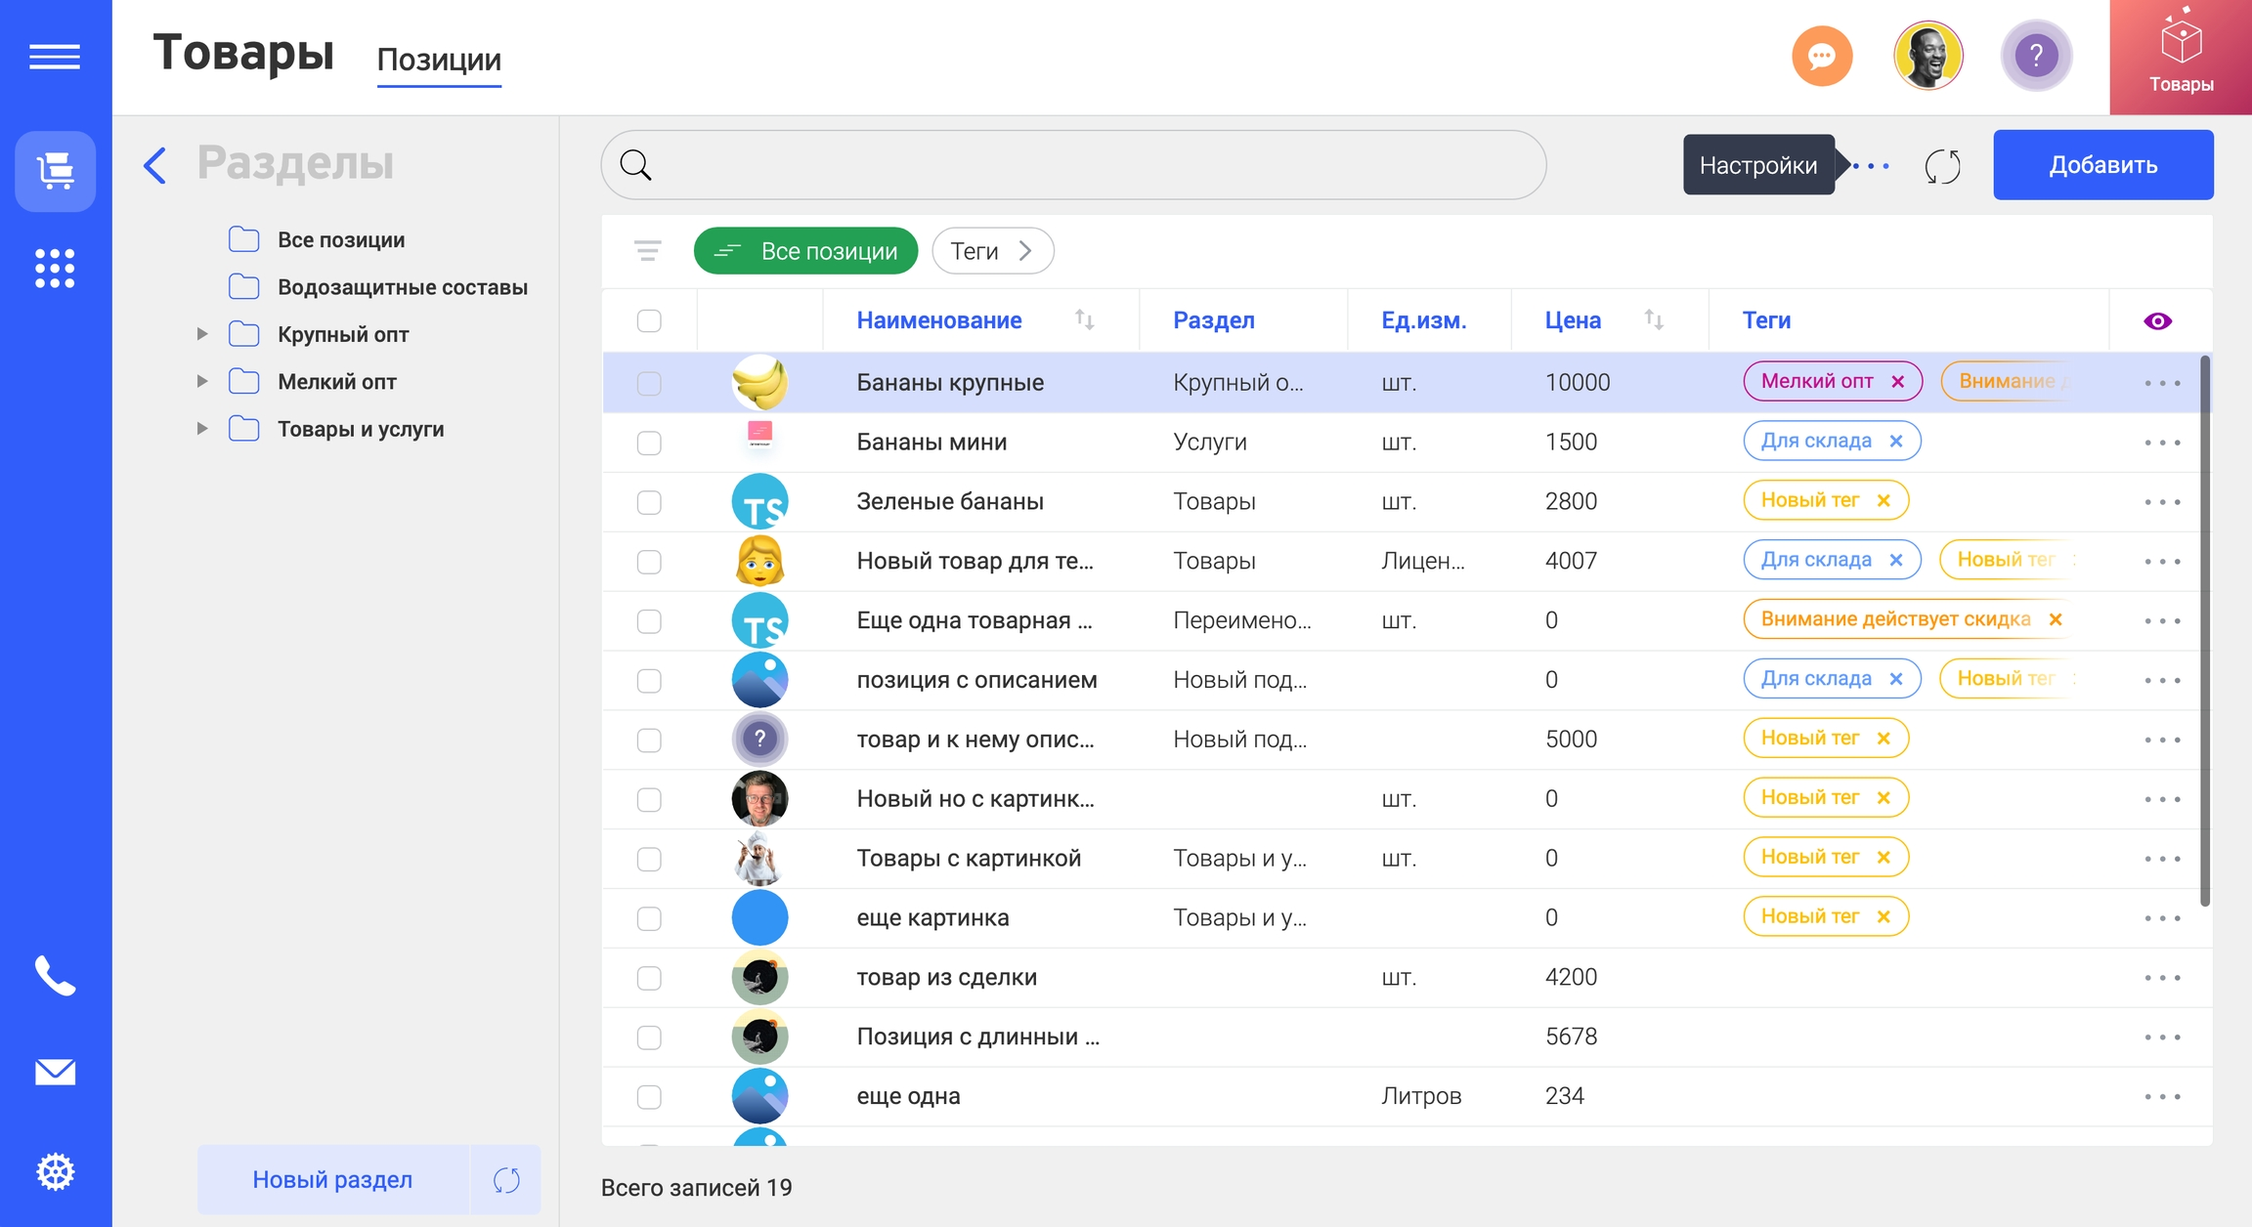Click the Новый раздел button
Image resolution: width=2252 pixels, height=1227 pixels.
point(331,1179)
